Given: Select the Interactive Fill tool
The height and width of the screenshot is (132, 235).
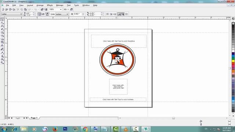Looking at the screenshot, I should [x=2, y=62].
